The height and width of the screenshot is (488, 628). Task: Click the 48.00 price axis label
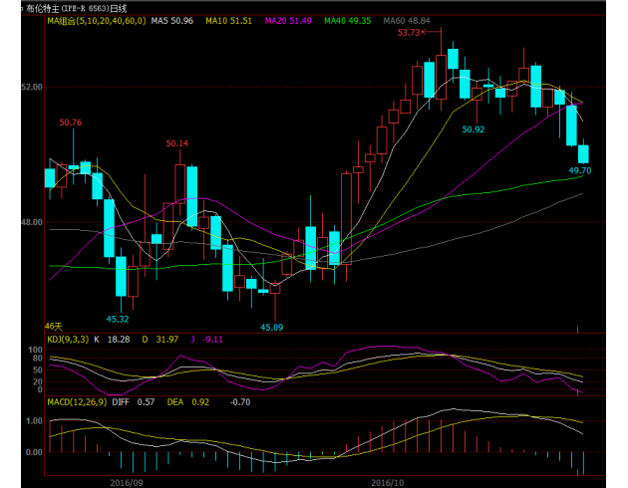[32, 222]
